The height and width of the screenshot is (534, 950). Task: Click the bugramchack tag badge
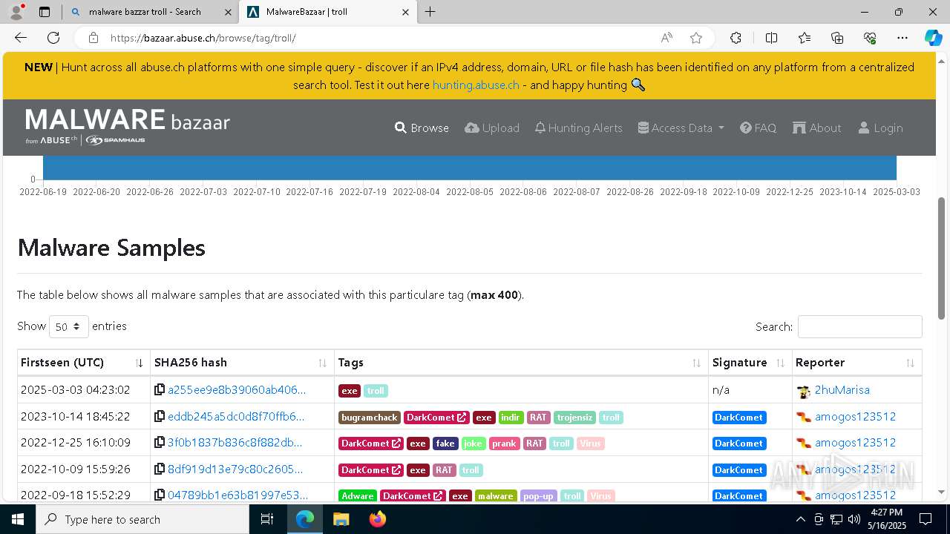pyautogui.click(x=370, y=418)
